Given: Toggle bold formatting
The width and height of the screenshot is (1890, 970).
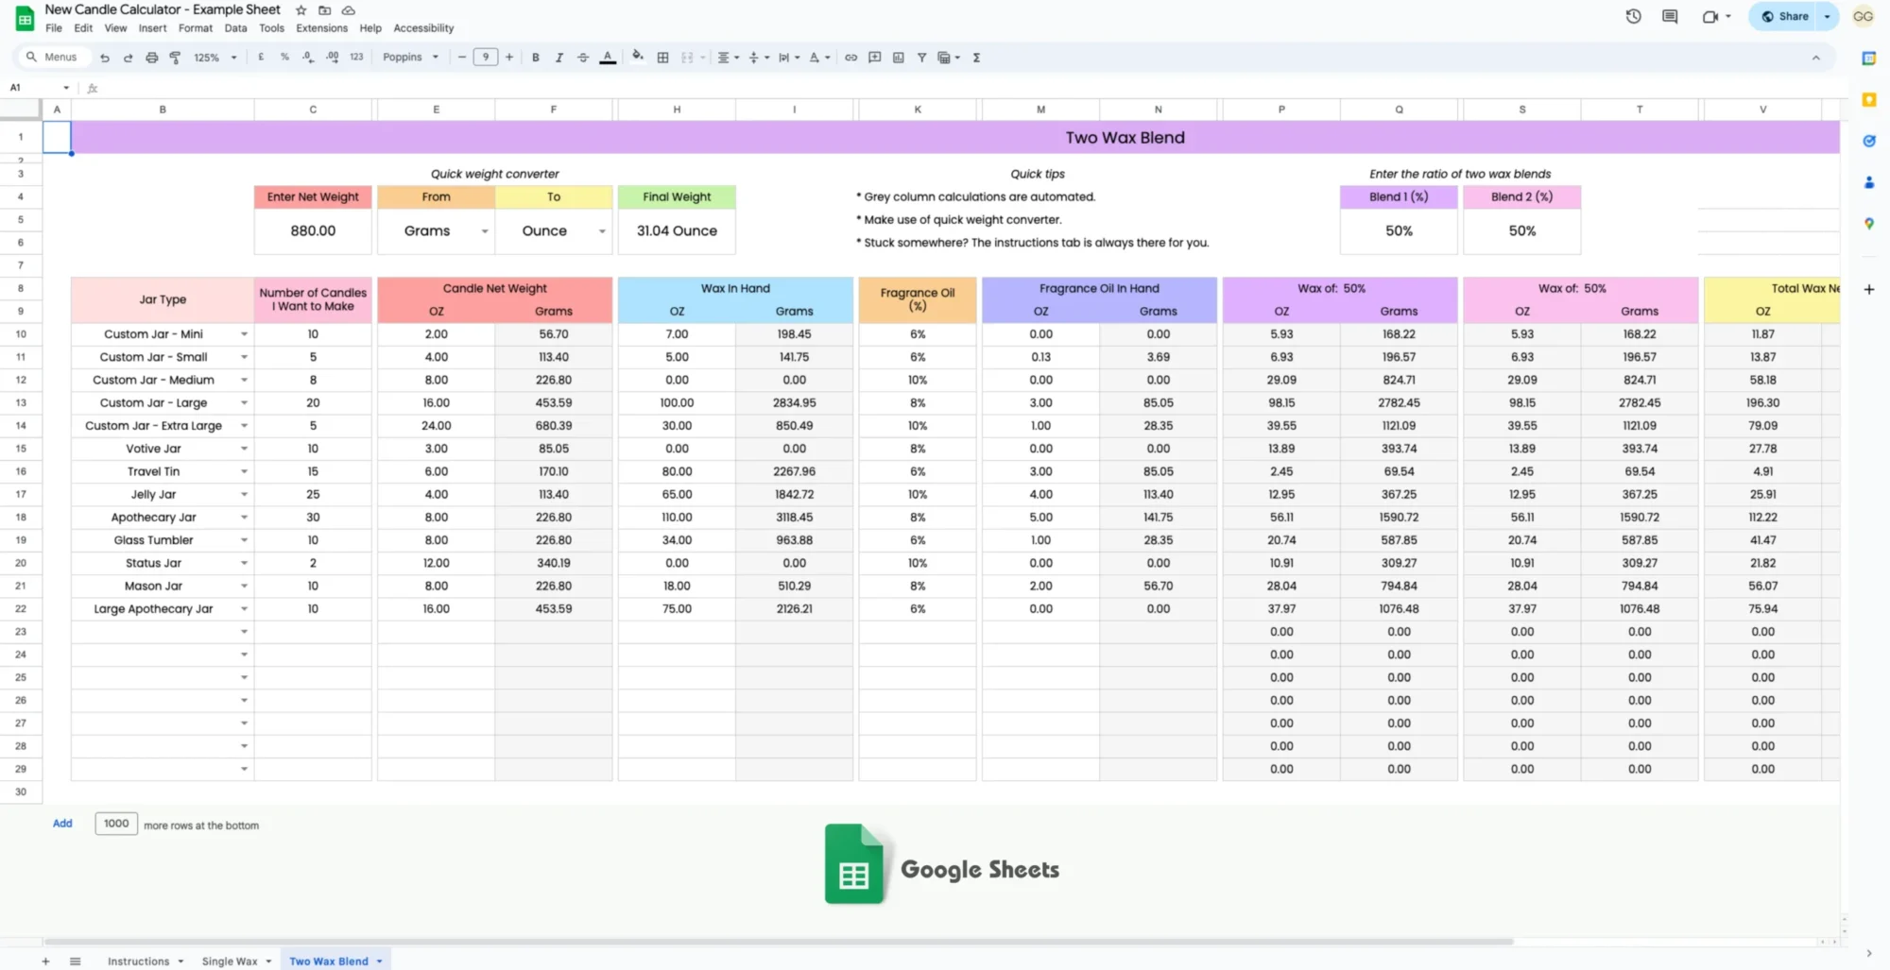Looking at the screenshot, I should [x=536, y=58].
